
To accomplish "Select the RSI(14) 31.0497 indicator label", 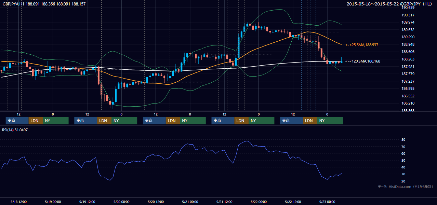I will pos(15,130).
